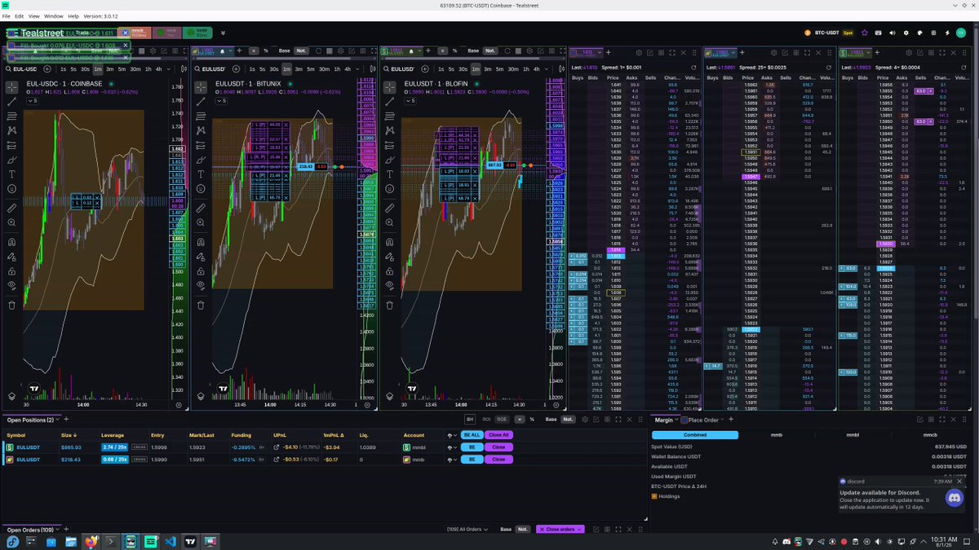979x550 pixels.
Task: Open the emoji icons tool on Blofin chart
Action: point(389,189)
